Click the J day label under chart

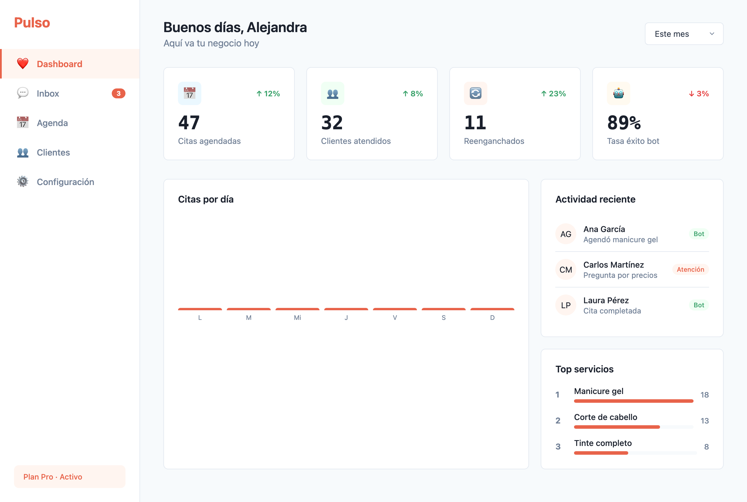pyautogui.click(x=346, y=317)
